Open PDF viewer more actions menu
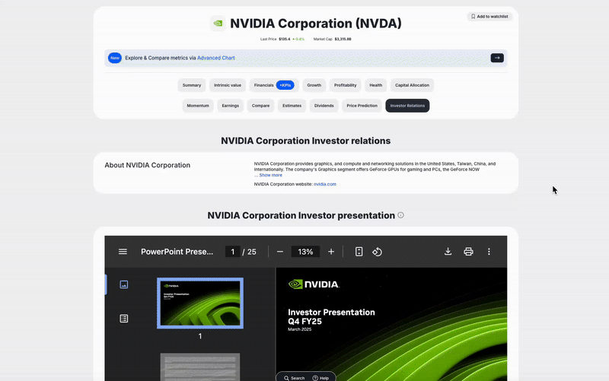This screenshot has width=609, height=381. coord(489,252)
